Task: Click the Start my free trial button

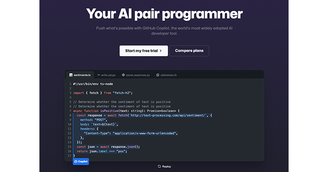Action: (144, 51)
